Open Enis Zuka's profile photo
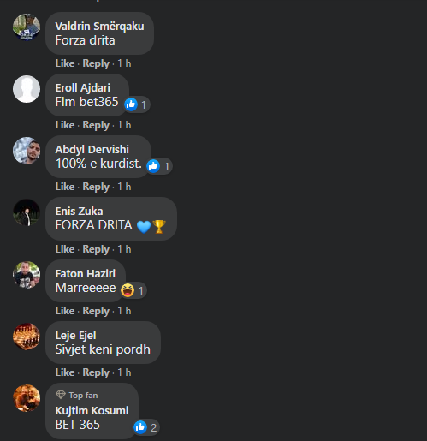Viewport: 427px width, 441px height. click(x=27, y=212)
